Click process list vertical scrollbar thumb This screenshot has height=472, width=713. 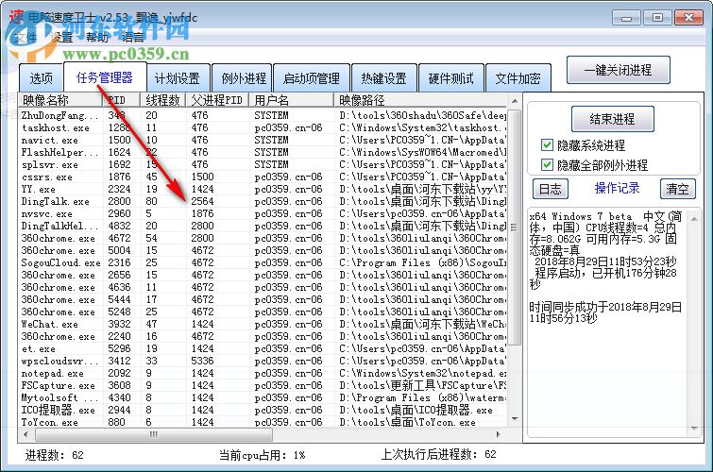[515, 228]
